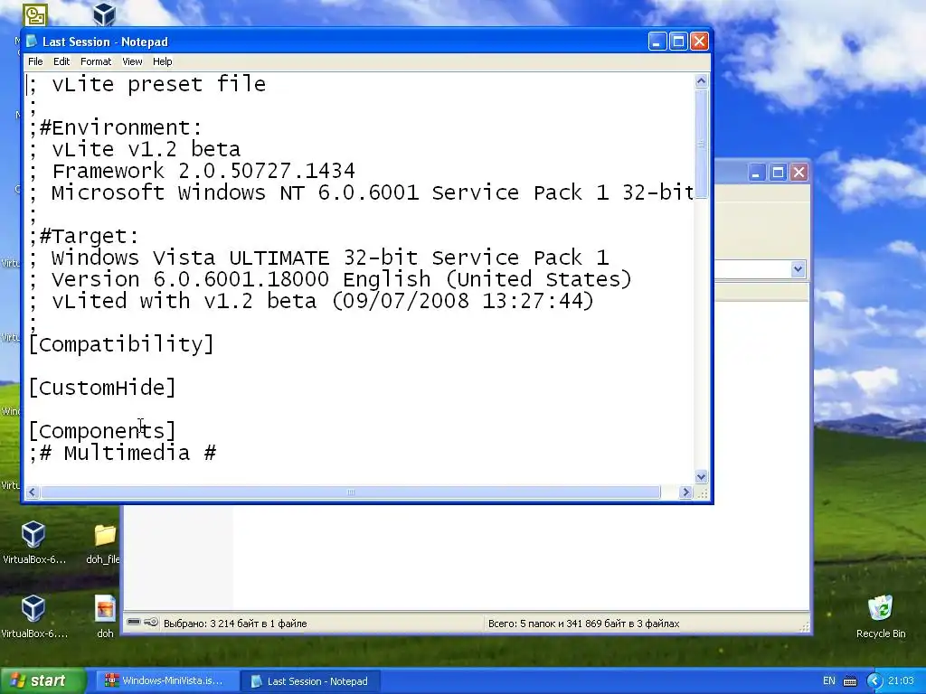Close the Last Session Notepad window
Viewport: 926px width, 694px height.
pos(699,42)
